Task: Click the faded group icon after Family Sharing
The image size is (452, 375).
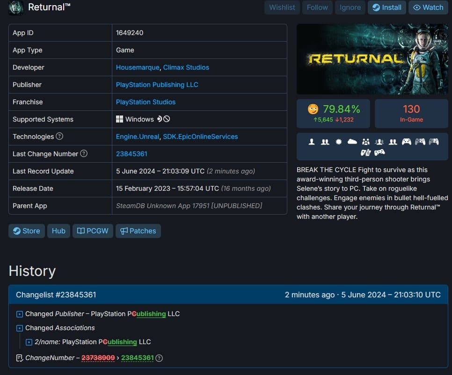Action: pyautogui.click(x=379, y=142)
